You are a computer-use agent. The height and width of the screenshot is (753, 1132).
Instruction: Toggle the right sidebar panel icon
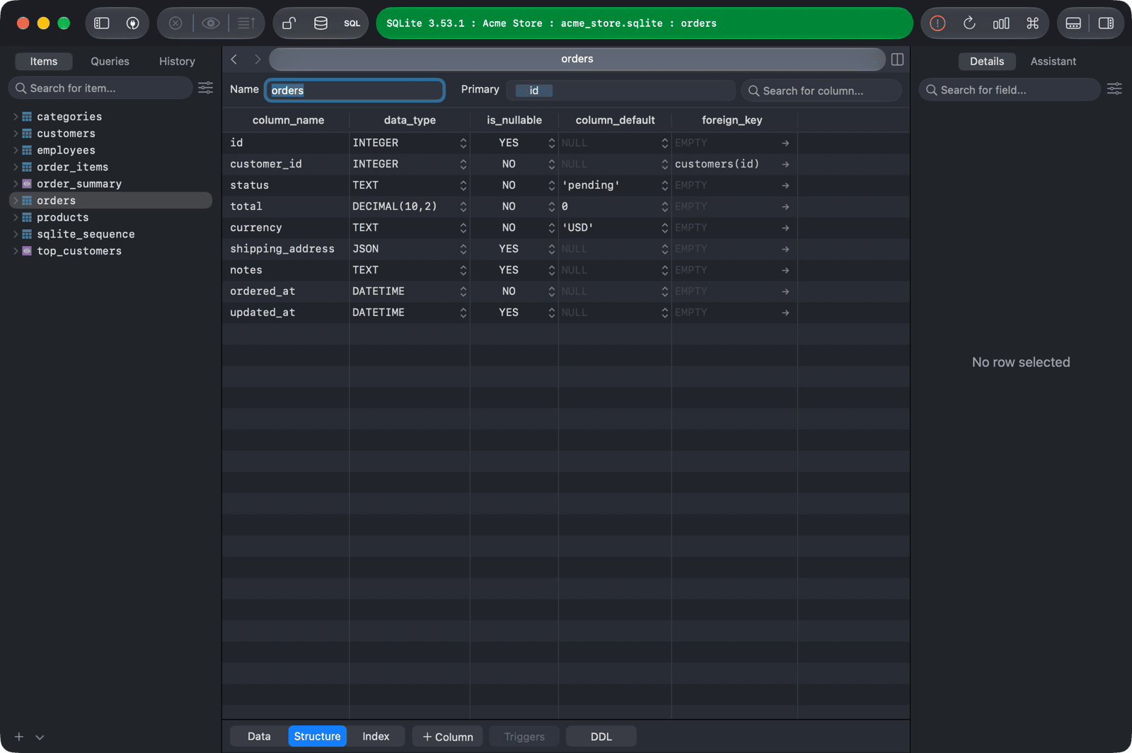point(1106,23)
